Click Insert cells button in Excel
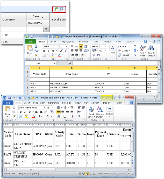The width and height of the screenshot is (164, 179). (x=124, y=46)
